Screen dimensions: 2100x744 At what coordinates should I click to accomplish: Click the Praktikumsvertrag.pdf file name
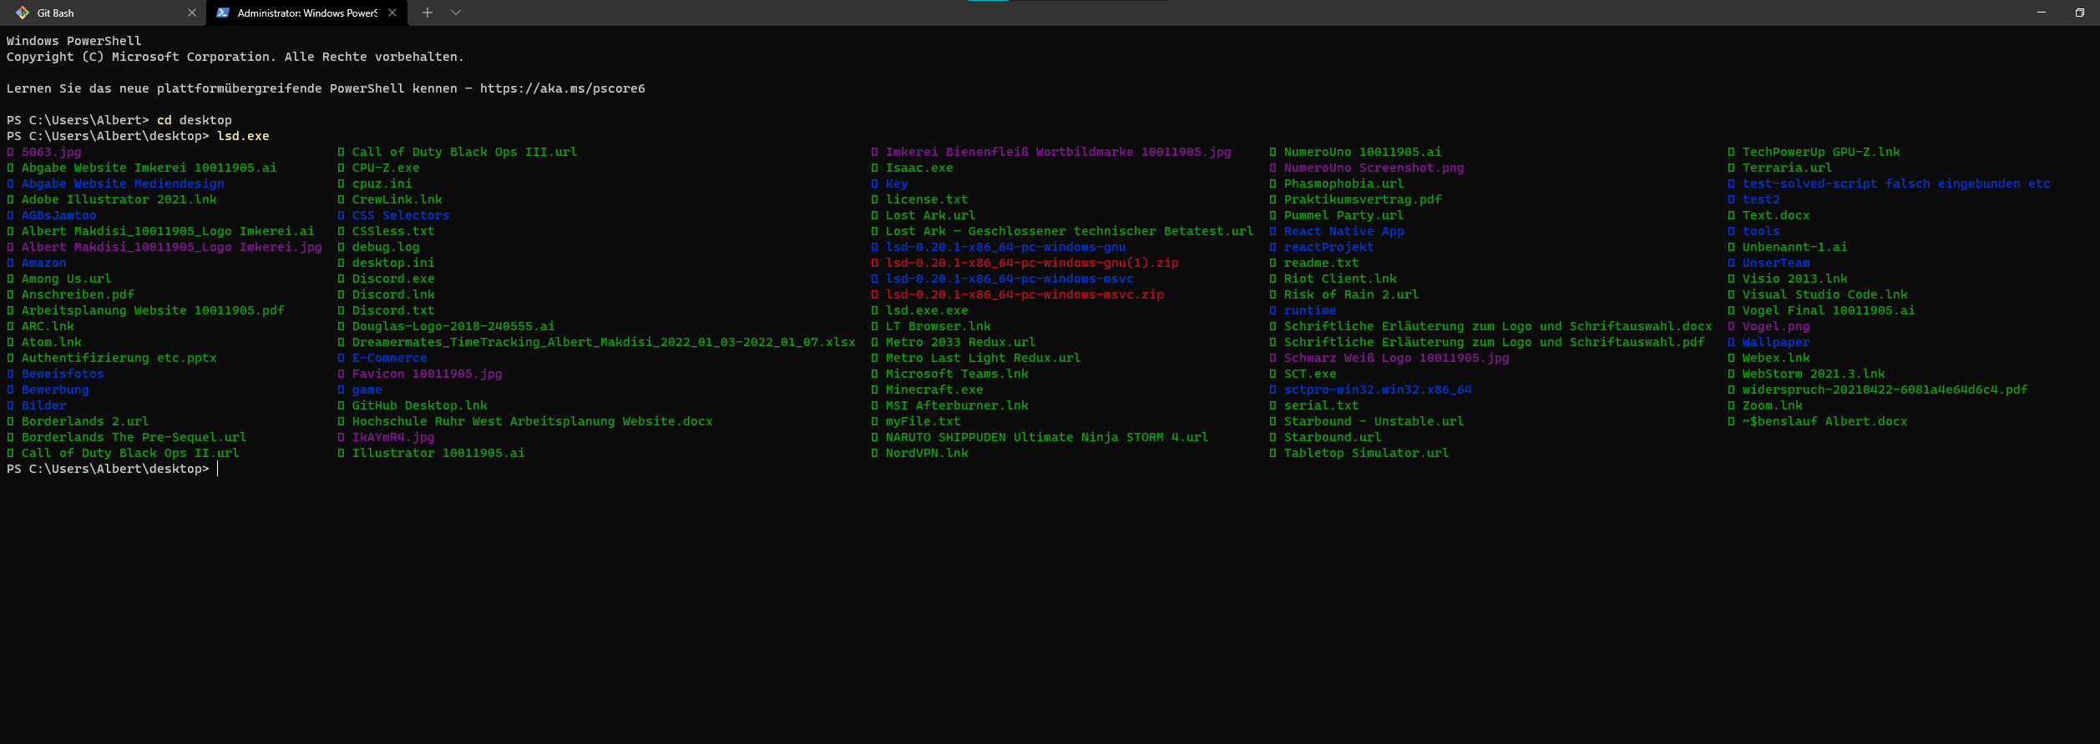click(x=1363, y=199)
